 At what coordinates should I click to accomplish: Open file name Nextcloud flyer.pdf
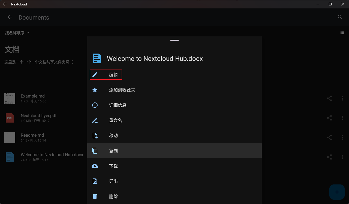[x=39, y=115]
